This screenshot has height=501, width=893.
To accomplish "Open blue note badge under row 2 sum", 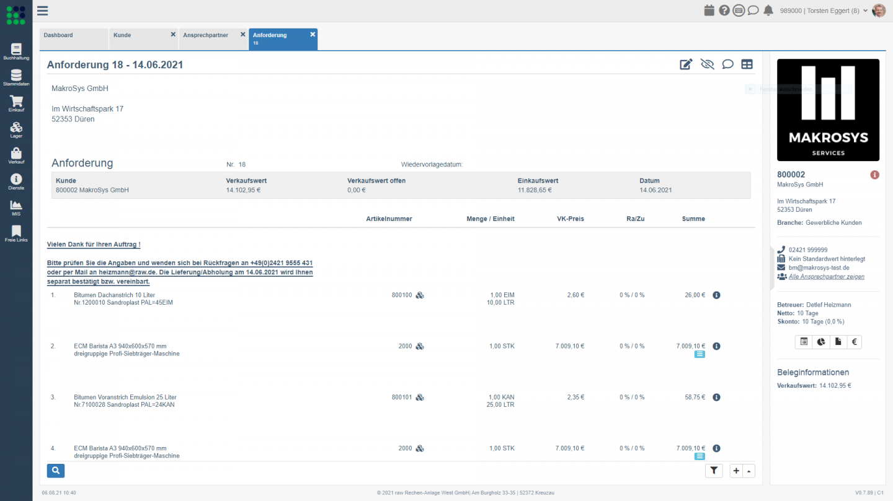I will click(700, 355).
